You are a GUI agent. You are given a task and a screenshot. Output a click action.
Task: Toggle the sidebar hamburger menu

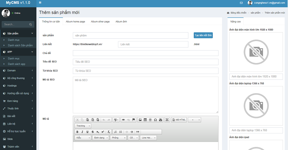[x=40, y=3]
